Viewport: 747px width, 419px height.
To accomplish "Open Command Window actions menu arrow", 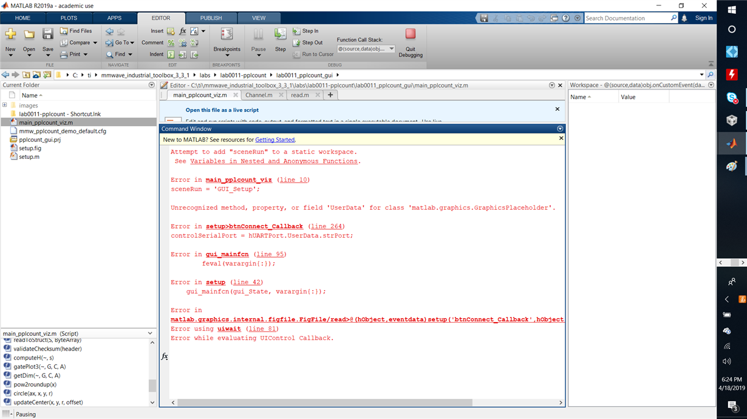I will pos(560,129).
